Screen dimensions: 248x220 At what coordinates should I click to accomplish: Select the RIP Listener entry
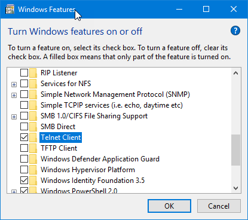59,73
